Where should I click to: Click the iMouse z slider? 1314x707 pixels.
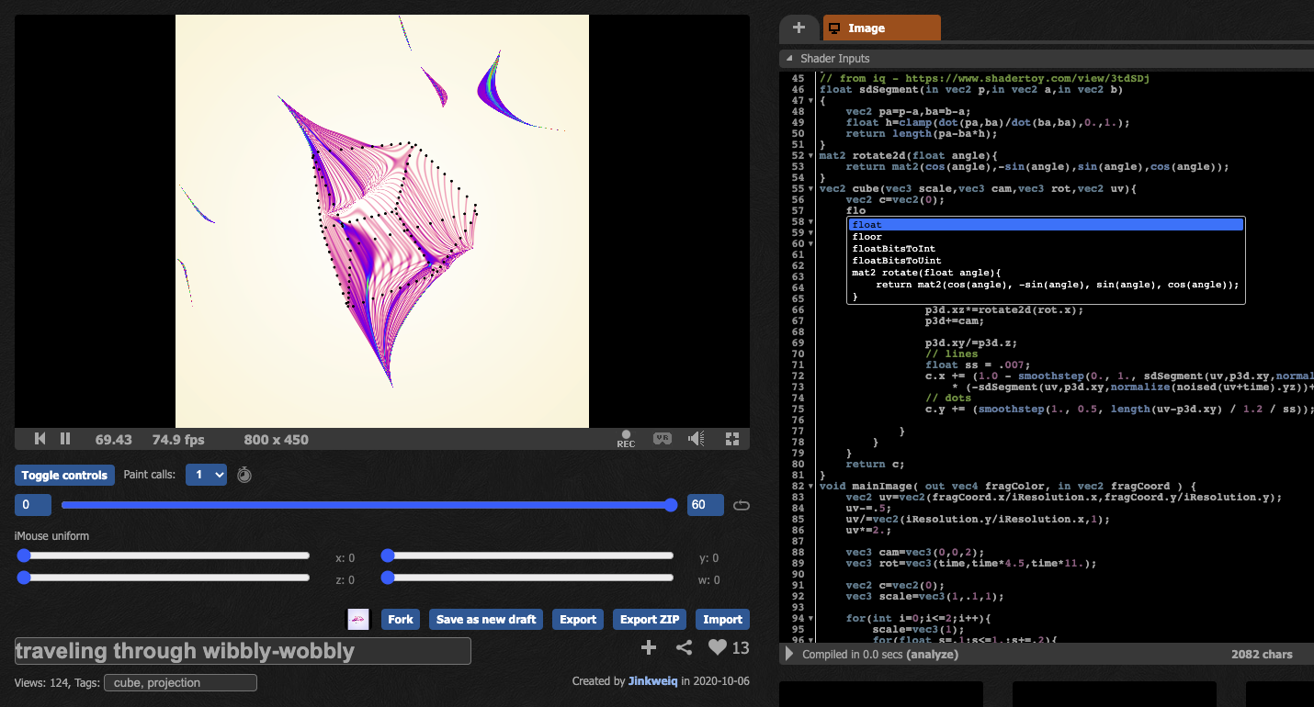[x=164, y=578]
